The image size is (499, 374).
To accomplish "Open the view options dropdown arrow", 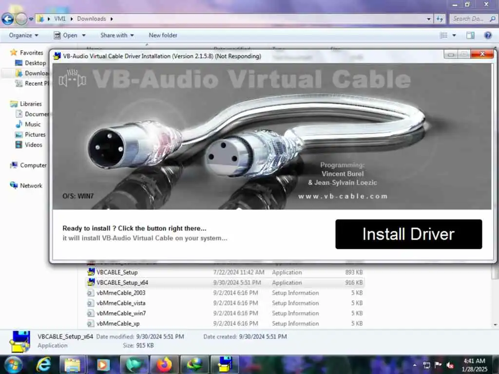I will click(x=454, y=35).
